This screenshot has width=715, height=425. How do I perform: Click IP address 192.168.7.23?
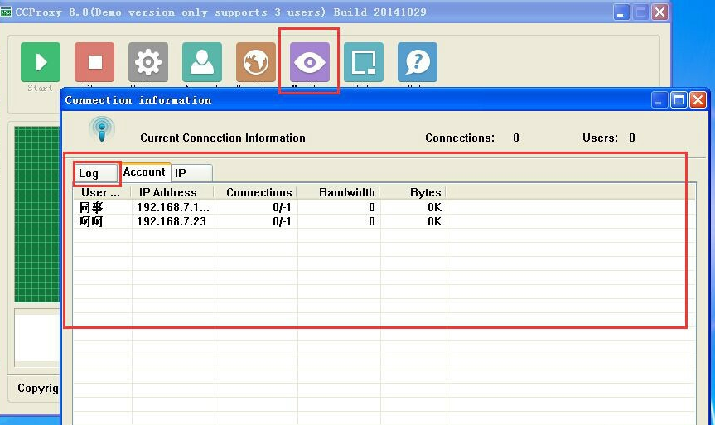point(172,222)
